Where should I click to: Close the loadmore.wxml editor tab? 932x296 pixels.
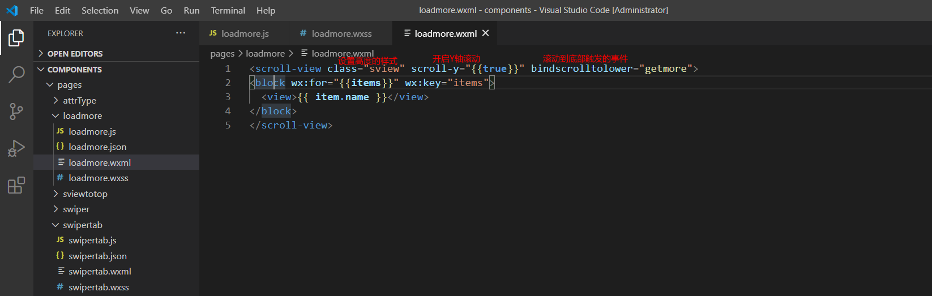pyautogui.click(x=485, y=33)
